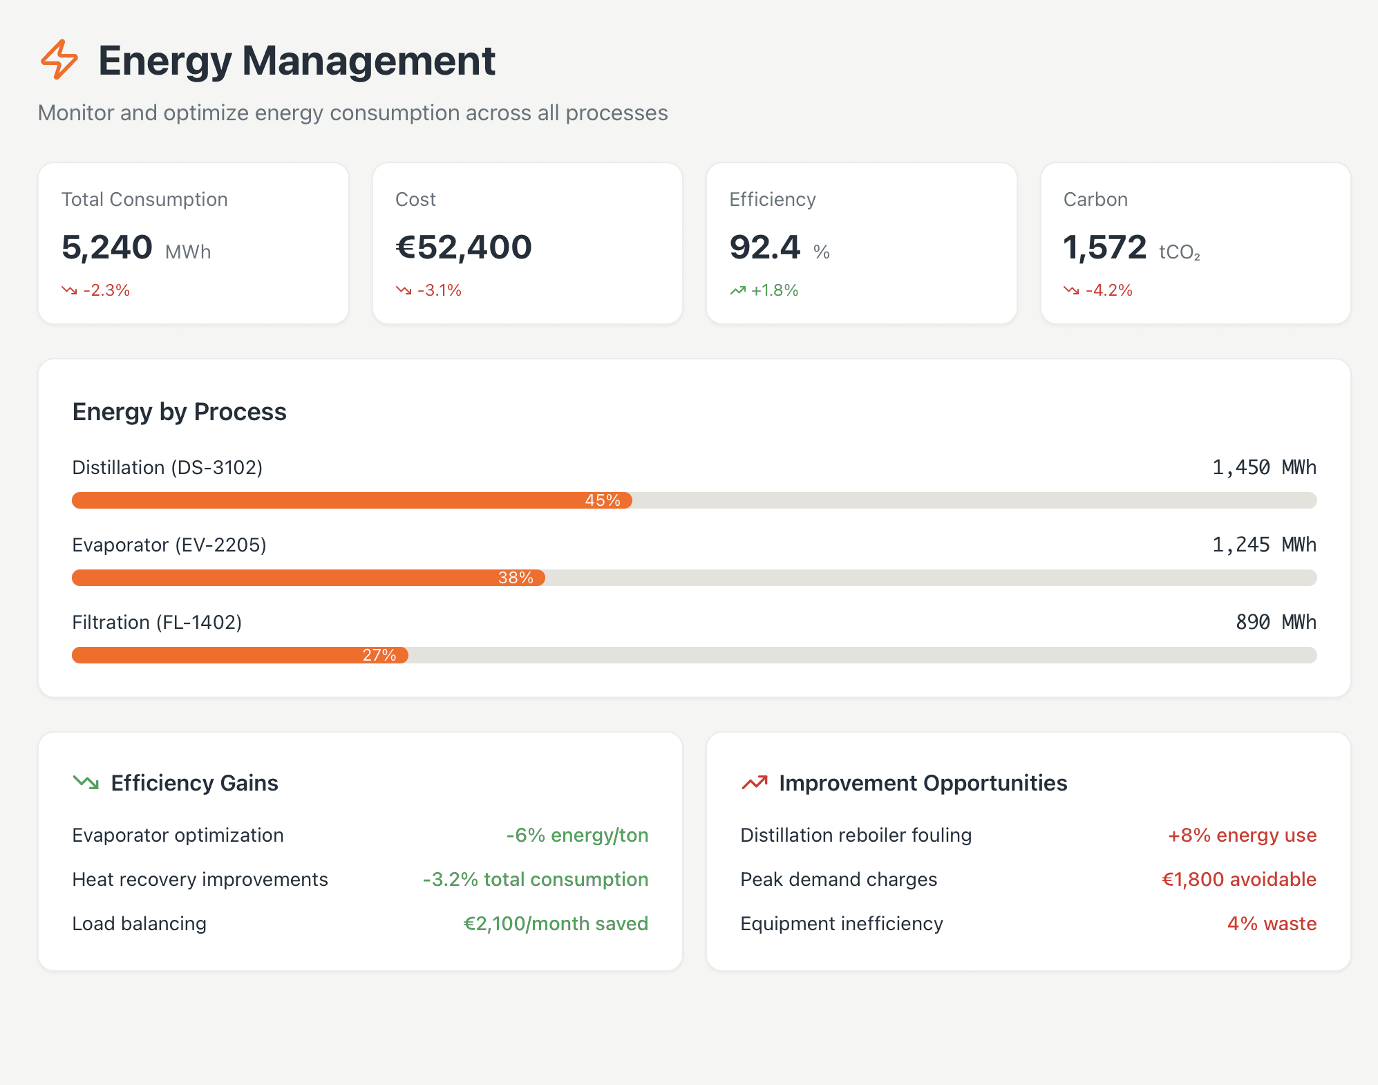This screenshot has width=1378, height=1085.
Task: Click the down-trend icon under Total Consumption
Action: pos(69,290)
